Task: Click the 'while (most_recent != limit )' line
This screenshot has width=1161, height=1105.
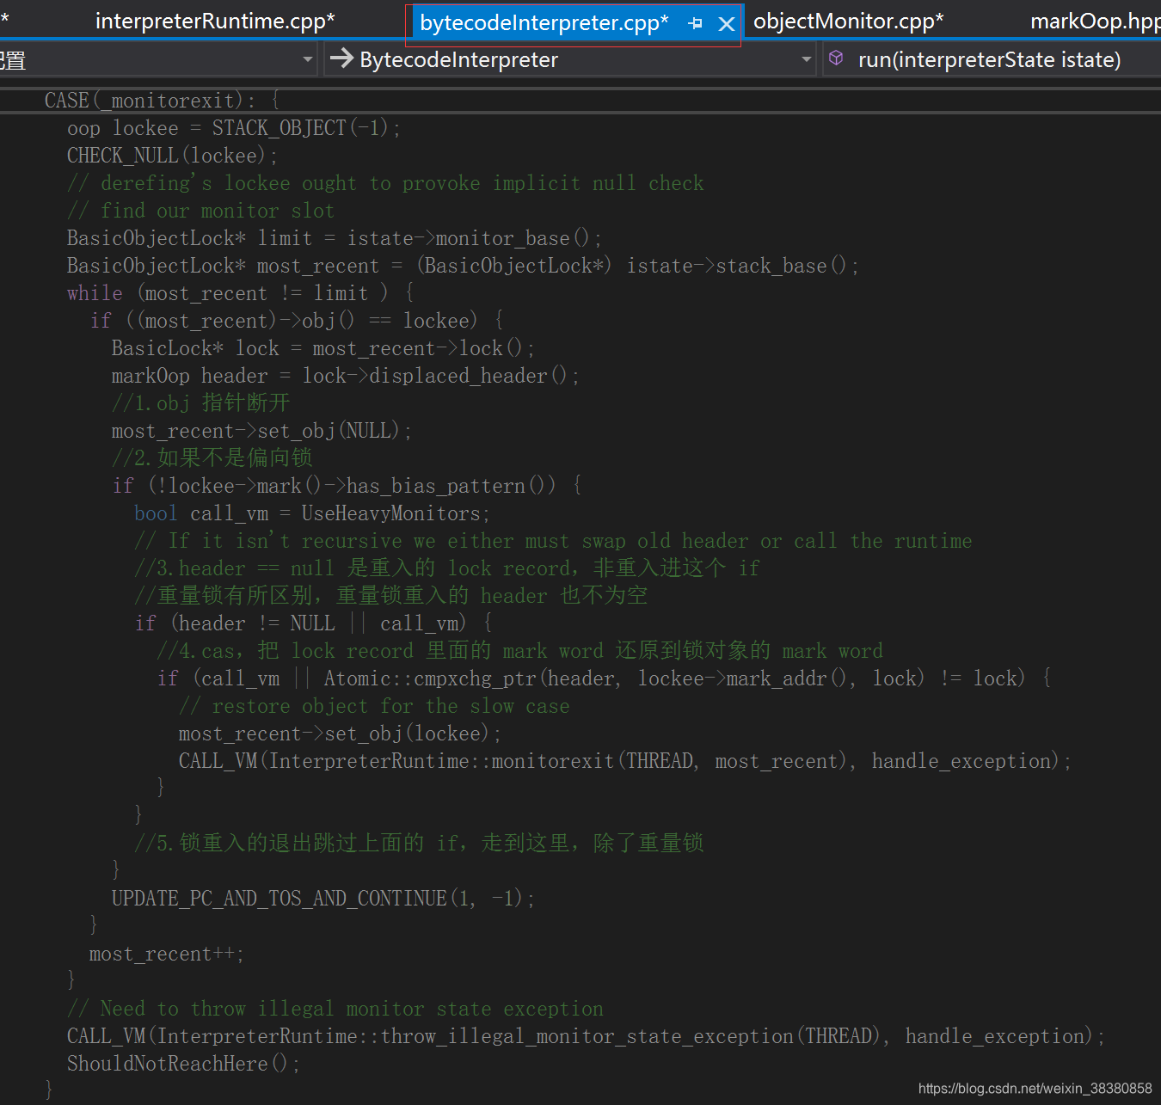Action: tap(241, 293)
